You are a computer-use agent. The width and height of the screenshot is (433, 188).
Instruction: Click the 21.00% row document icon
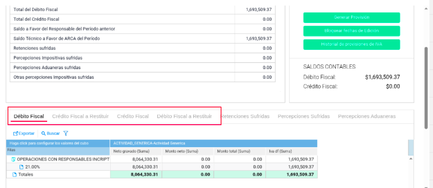21,167
